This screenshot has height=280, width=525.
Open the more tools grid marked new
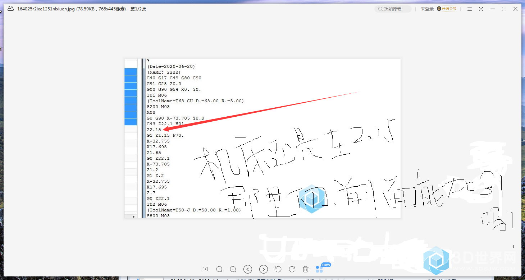(x=319, y=269)
